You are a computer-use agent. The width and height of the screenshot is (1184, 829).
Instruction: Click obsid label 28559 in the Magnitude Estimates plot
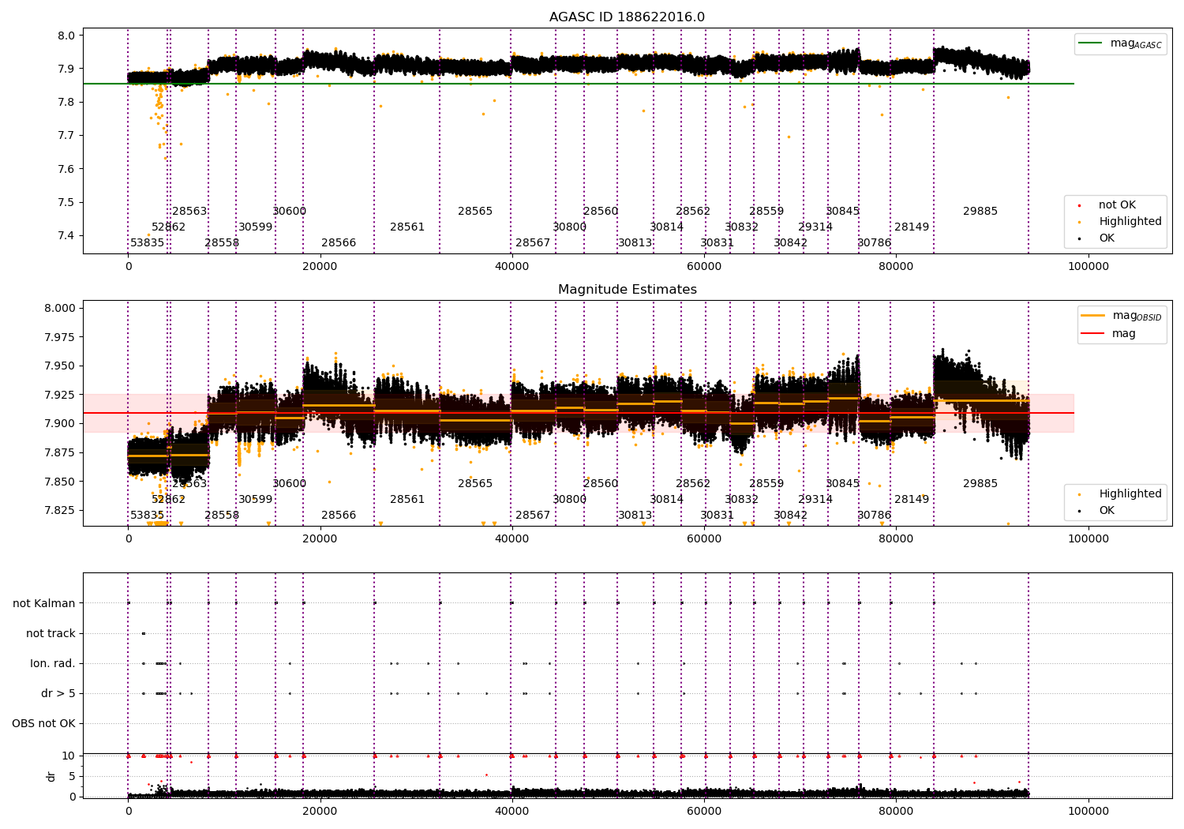pyautogui.click(x=766, y=484)
